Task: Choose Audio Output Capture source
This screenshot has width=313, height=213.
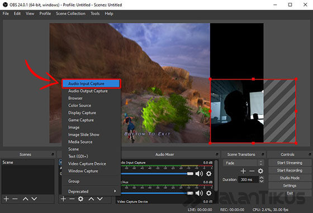Action: click(x=91, y=91)
